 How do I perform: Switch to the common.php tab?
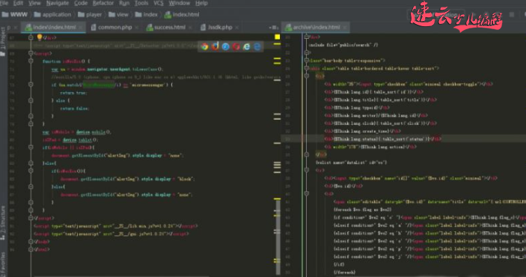tap(114, 27)
